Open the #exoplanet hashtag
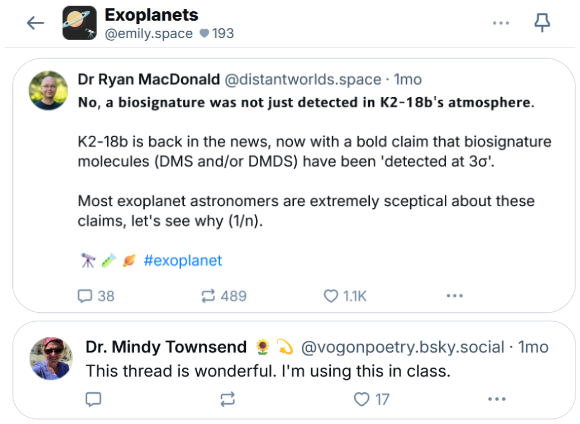The image size is (580, 424). [183, 261]
